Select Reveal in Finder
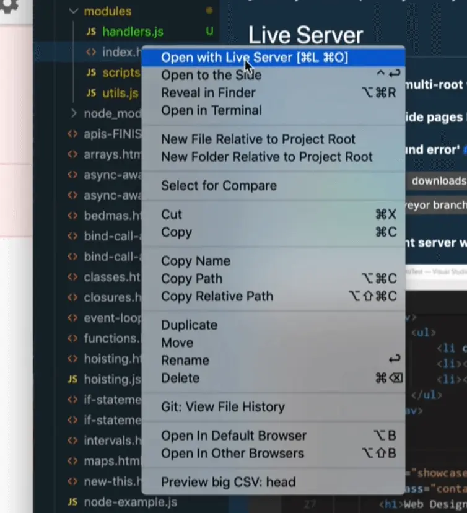The height and width of the screenshot is (513, 467). point(208,93)
